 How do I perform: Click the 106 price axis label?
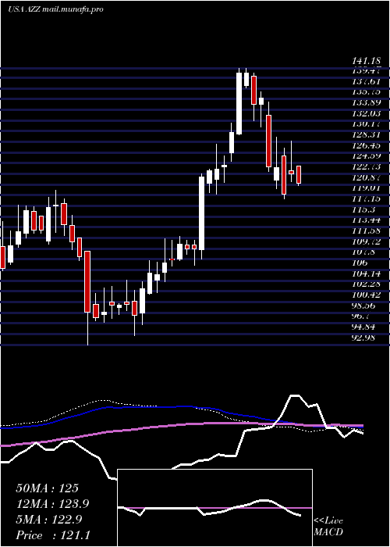pos(360,263)
